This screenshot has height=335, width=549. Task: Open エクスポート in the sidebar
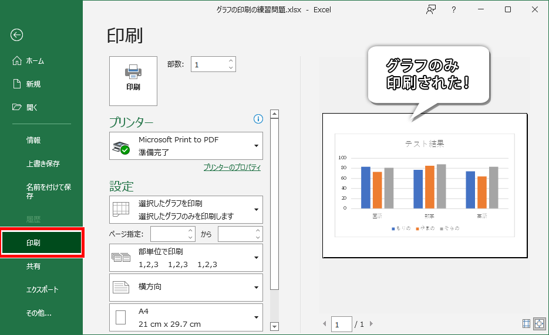point(41,289)
